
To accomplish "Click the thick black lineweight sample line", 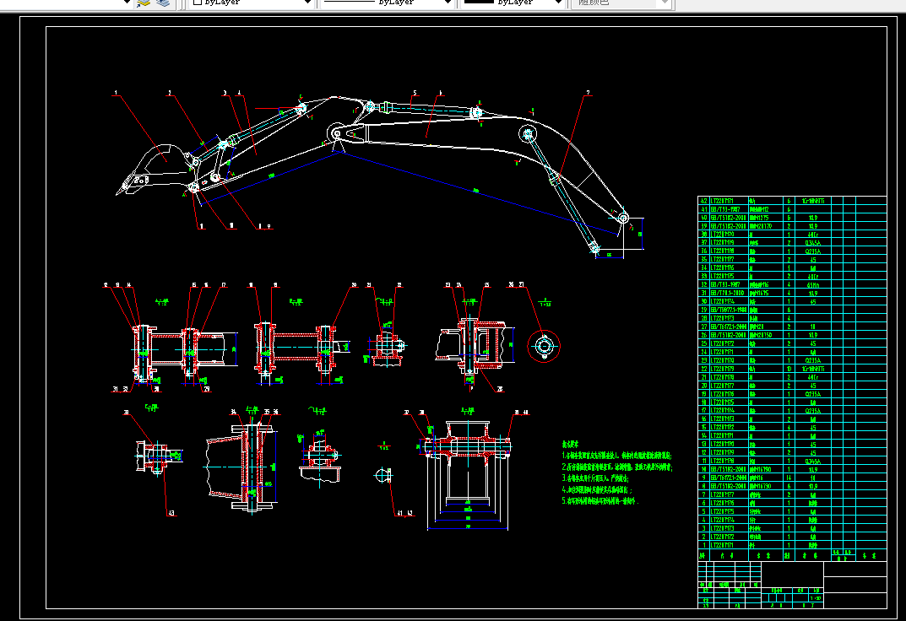I will tap(479, 3).
